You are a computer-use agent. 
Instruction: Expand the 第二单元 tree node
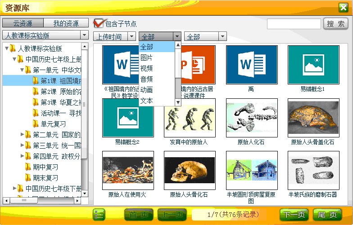[x=22, y=134]
